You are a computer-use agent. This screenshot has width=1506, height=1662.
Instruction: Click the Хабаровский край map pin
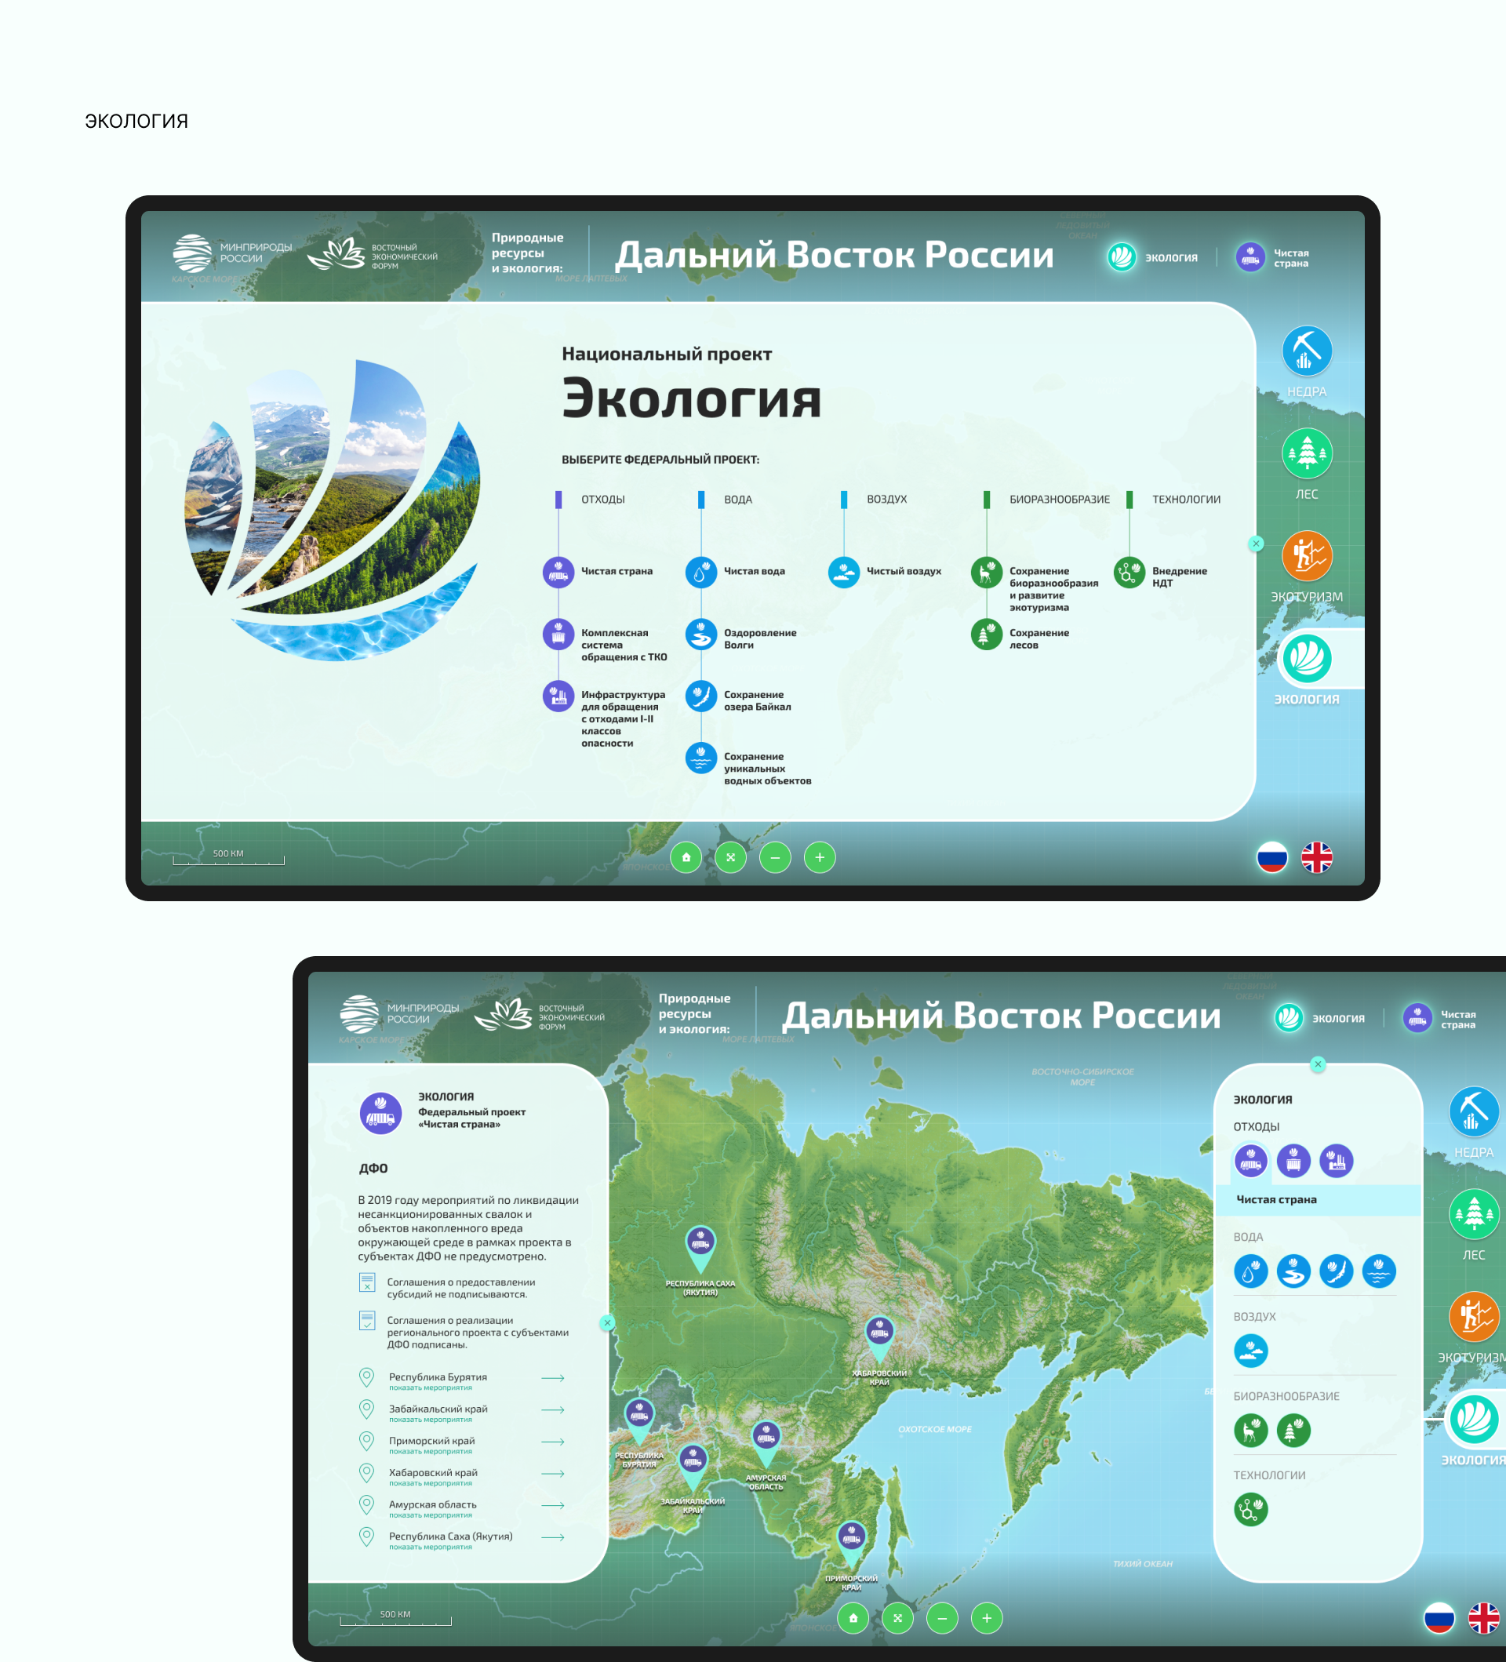click(x=878, y=1333)
